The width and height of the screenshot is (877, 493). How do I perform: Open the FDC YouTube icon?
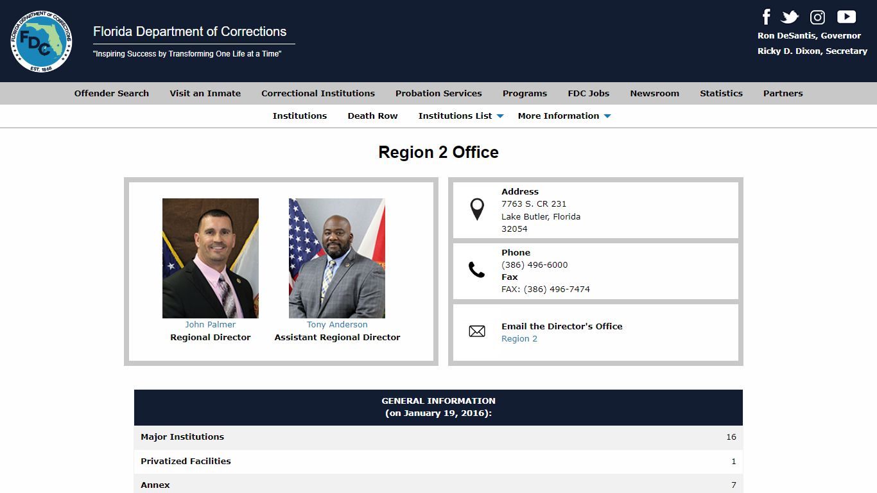click(x=846, y=17)
